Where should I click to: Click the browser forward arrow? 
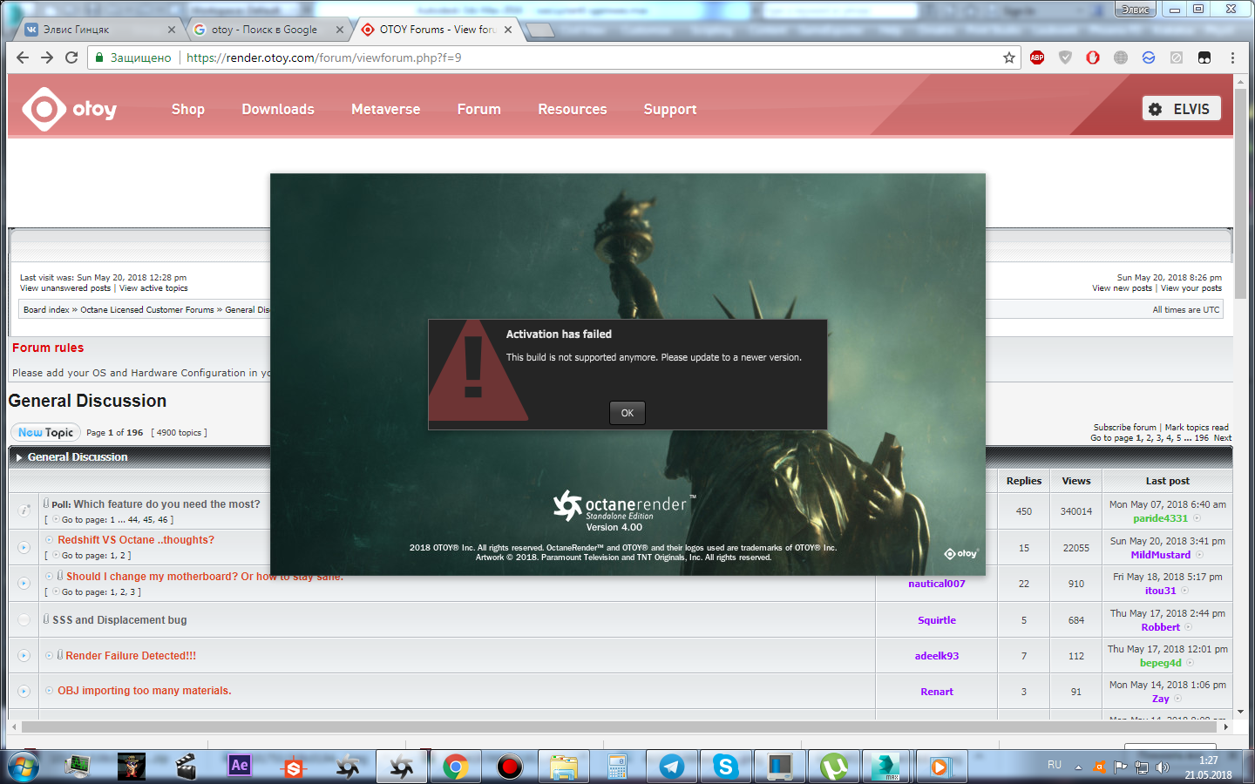pos(47,57)
